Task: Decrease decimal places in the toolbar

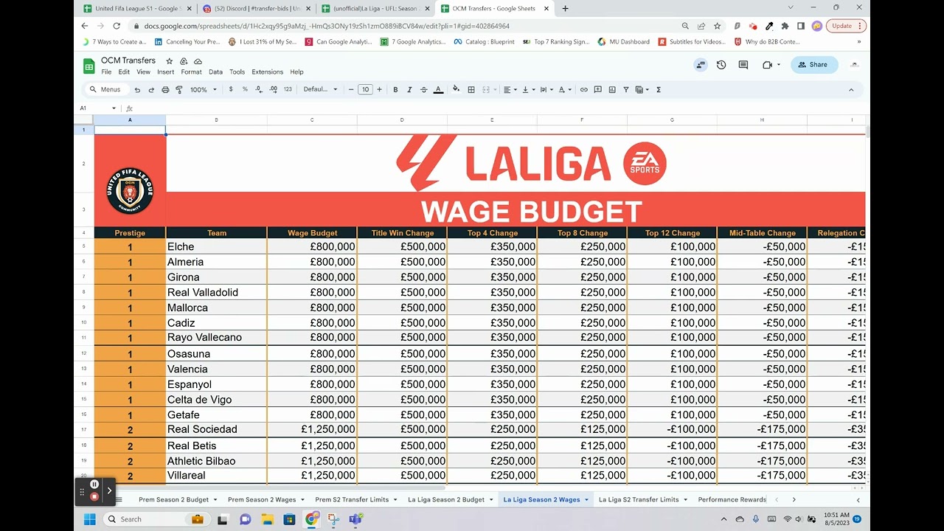Action: coord(259,89)
